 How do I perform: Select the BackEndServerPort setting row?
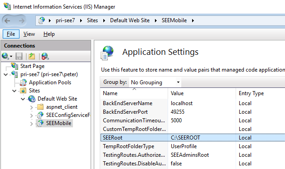193,112
